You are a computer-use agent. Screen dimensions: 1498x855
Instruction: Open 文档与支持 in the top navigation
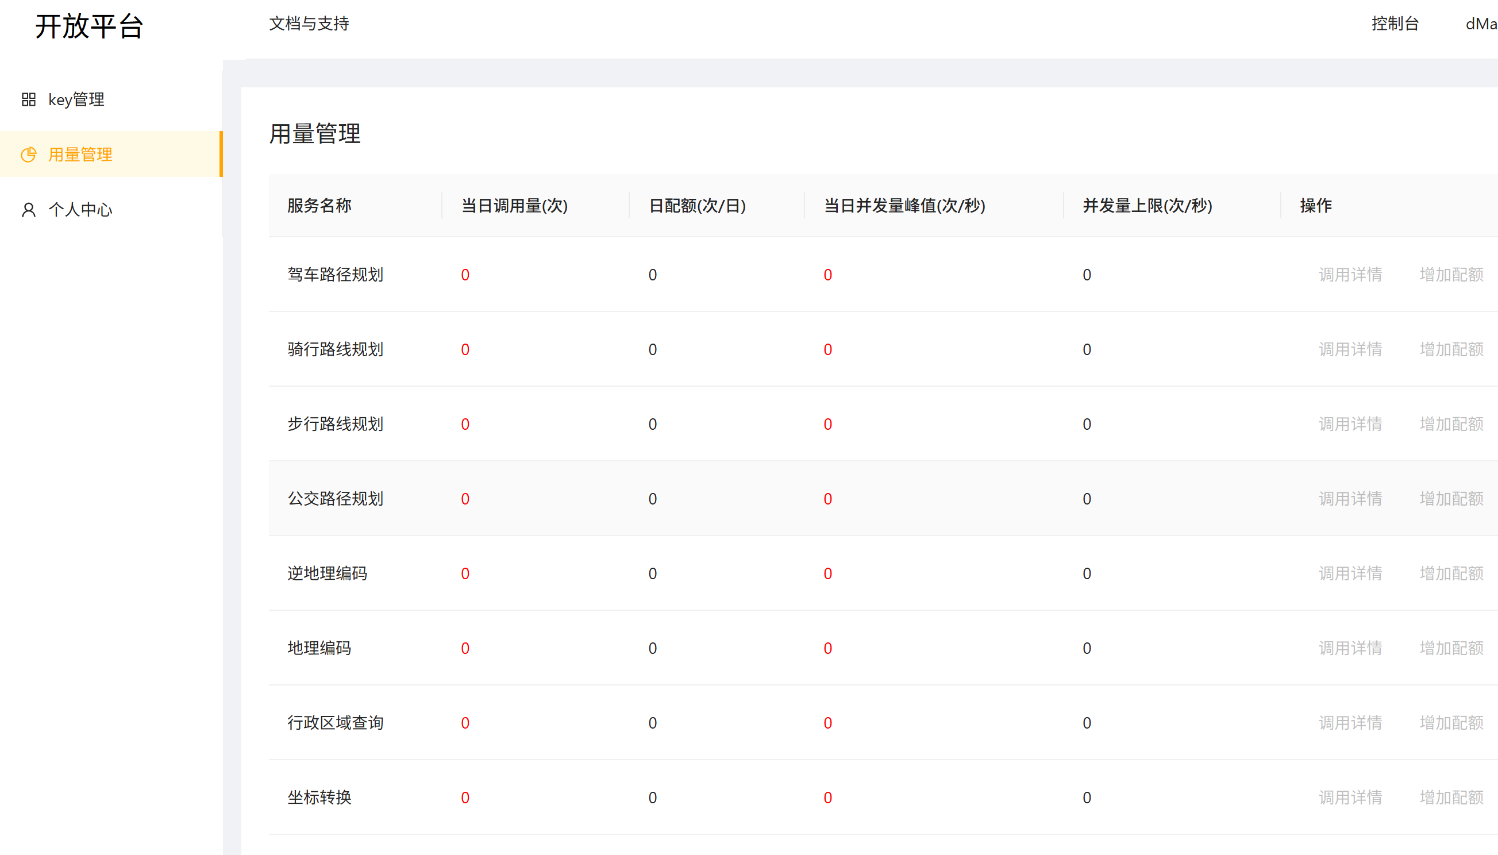(309, 24)
